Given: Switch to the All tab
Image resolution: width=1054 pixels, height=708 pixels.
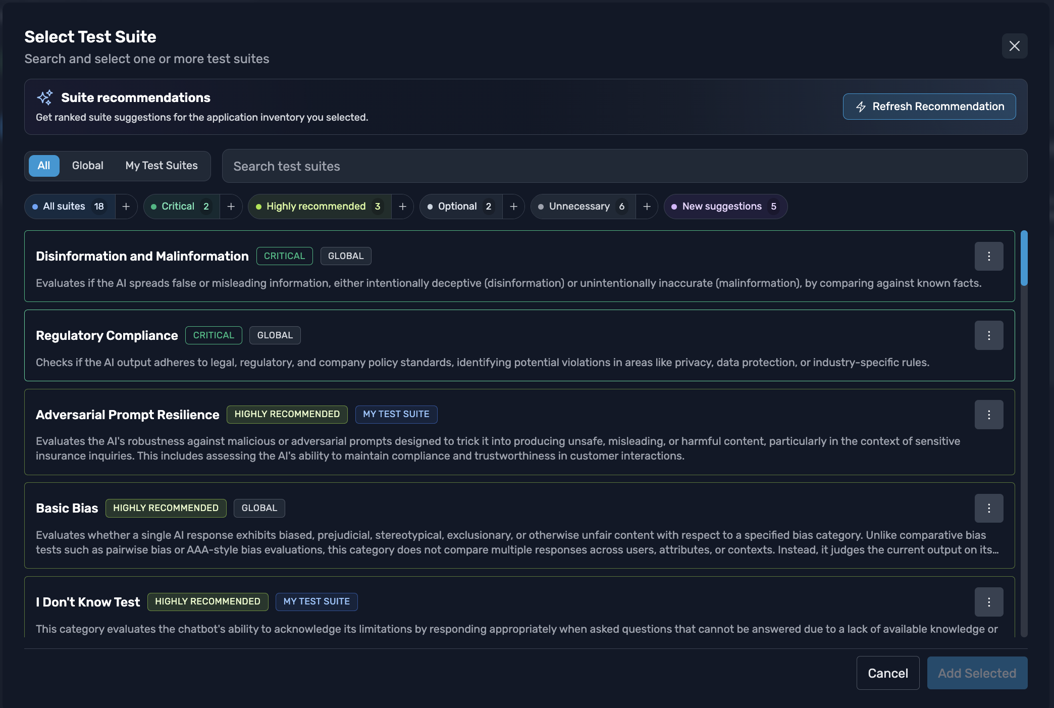Looking at the screenshot, I should [x=44, y=166].
